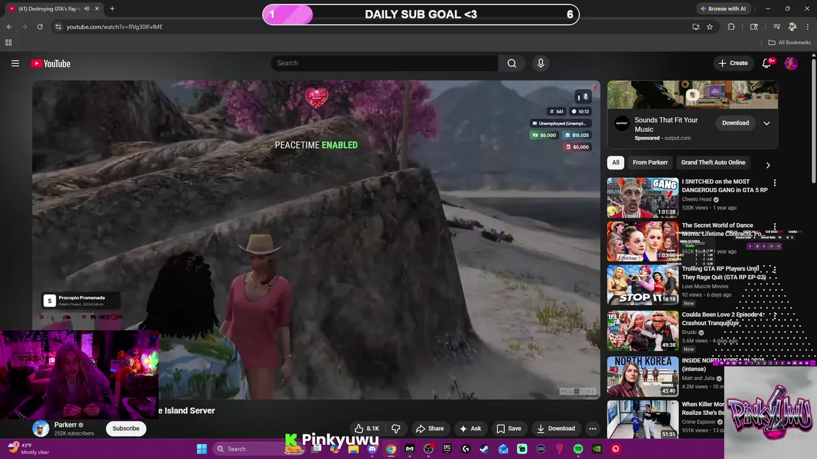Open a new browser tab
Screen dimensions: 817x459
pyautogui.click(x=112, y=8)
